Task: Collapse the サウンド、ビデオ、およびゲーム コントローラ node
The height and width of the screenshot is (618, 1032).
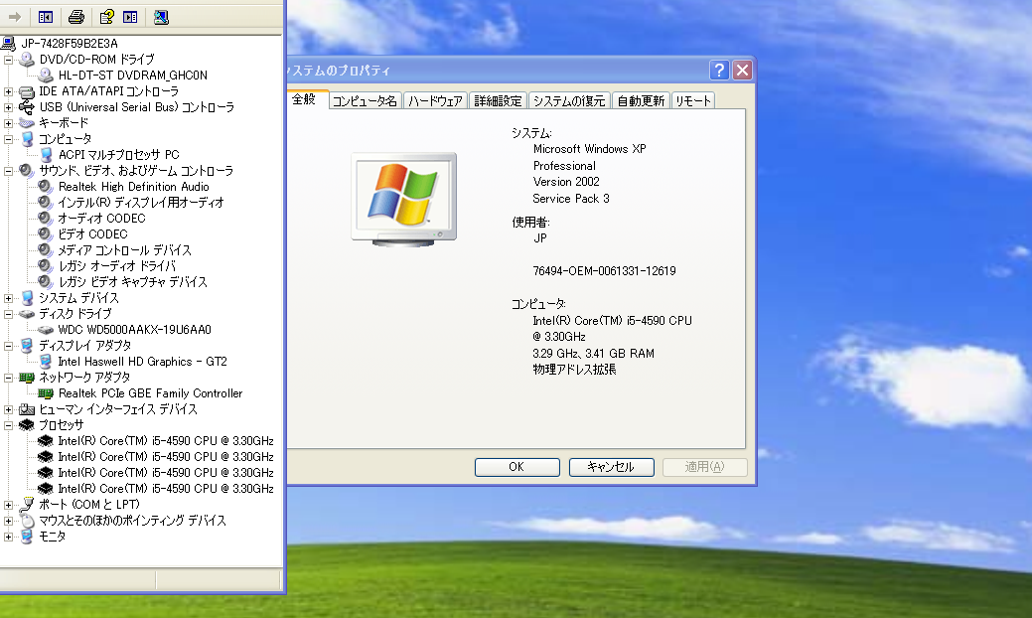Action: (9, 171)
